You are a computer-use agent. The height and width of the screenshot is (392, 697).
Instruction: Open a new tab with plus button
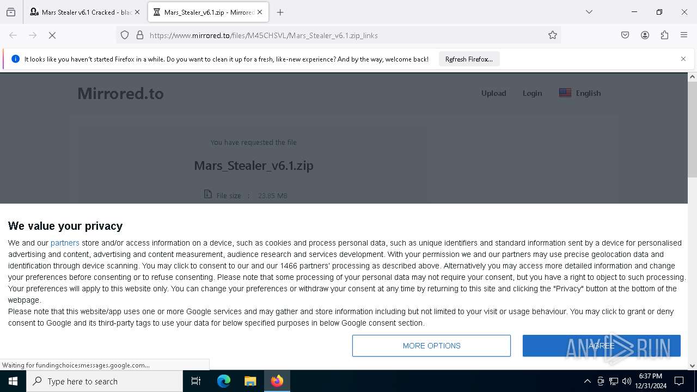point(280,12)
